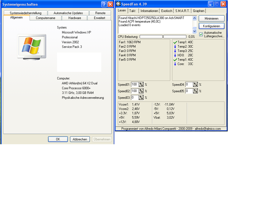Open the Systemwiederherstellung tab
278x209 pixels.
[26, 13]
